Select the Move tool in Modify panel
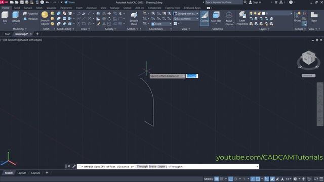Image resolution: width=324 pixels, height=182 pixels. pyautogui.click(x=109, y=14)
